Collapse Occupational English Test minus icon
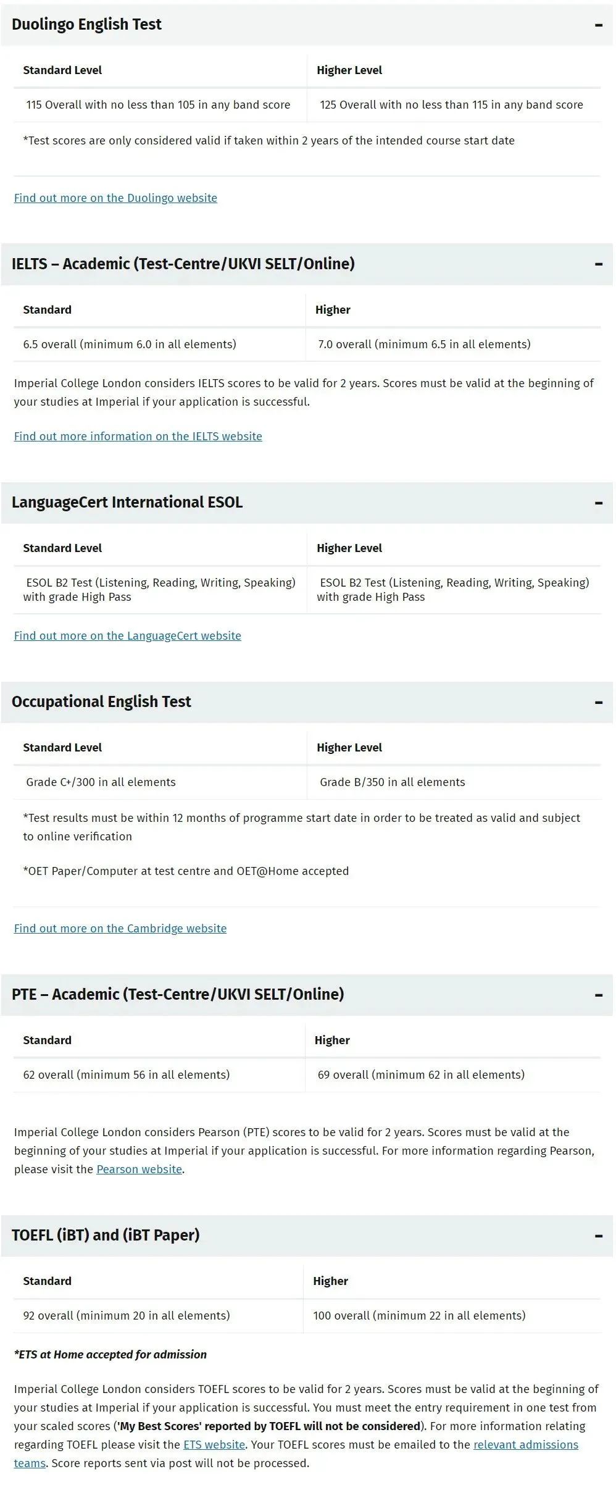This screenshot has width=616, height=1490. [598, 703]
